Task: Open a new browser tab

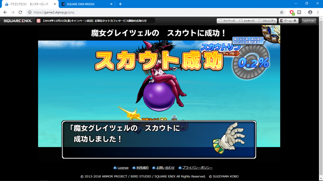Action: click(x=120, y=4)
